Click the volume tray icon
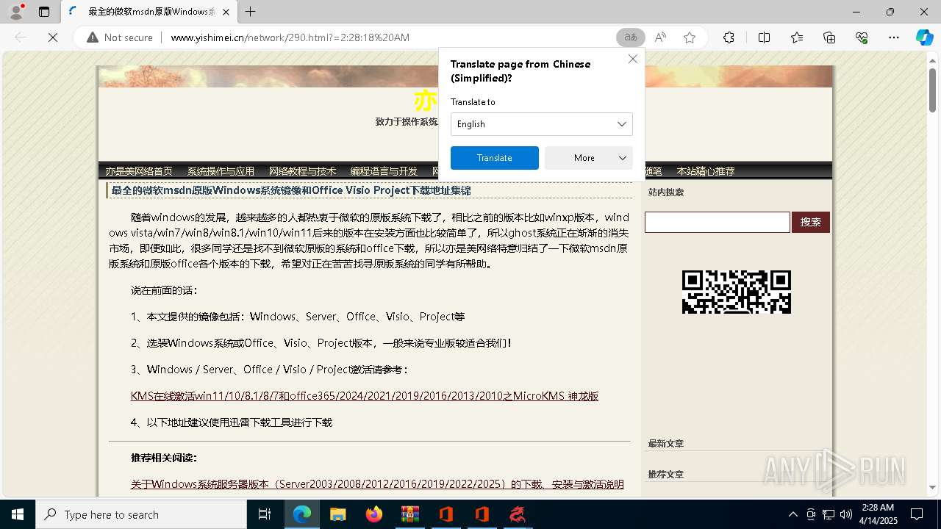941x529 pixels. [846, 514]
